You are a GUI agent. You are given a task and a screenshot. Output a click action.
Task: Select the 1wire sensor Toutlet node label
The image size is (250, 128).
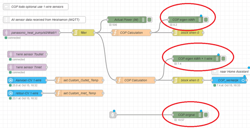click(29, 54)
